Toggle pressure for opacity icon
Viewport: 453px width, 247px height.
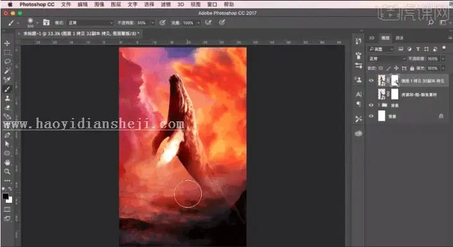(163, 22)
